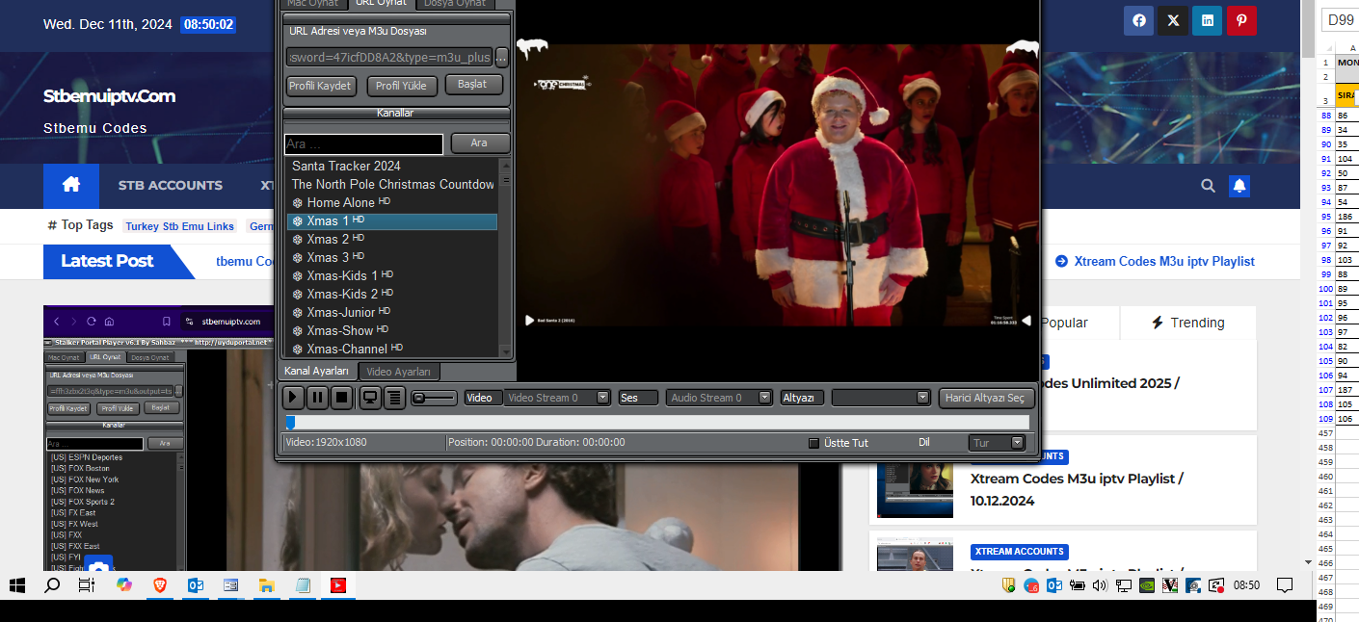Select the Xmas-Kids 1 HD channel

tap(391, 275)
